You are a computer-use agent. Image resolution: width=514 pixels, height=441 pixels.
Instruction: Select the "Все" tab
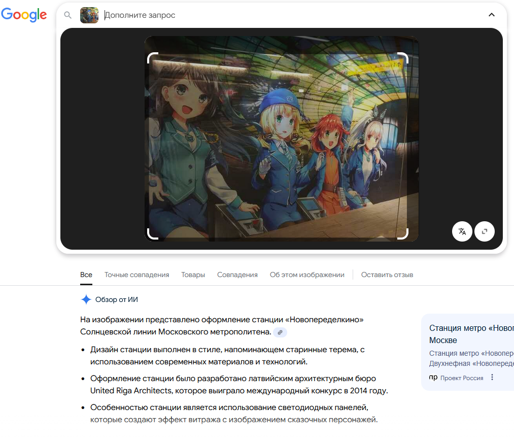[86, 275]
